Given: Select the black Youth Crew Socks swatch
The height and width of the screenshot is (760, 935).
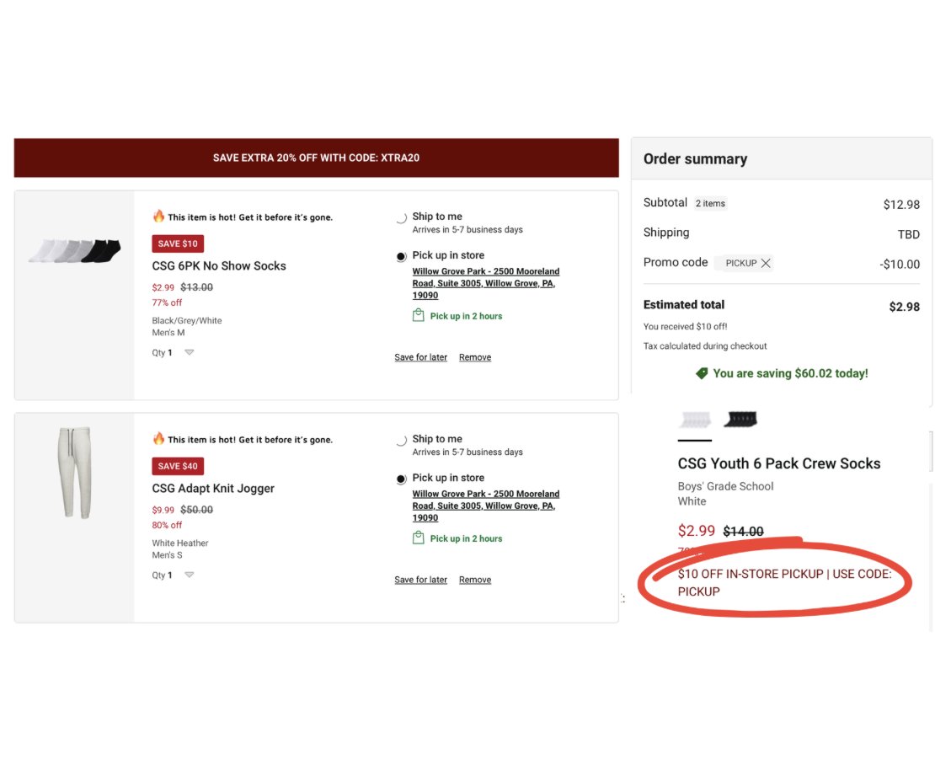Looking at the screenshot, I should click(x=740, y=420).
